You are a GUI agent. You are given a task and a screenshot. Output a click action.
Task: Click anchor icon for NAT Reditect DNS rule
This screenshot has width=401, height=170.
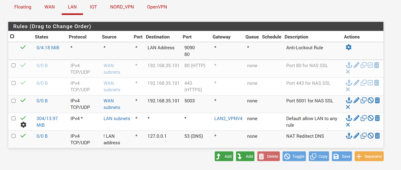349,136
